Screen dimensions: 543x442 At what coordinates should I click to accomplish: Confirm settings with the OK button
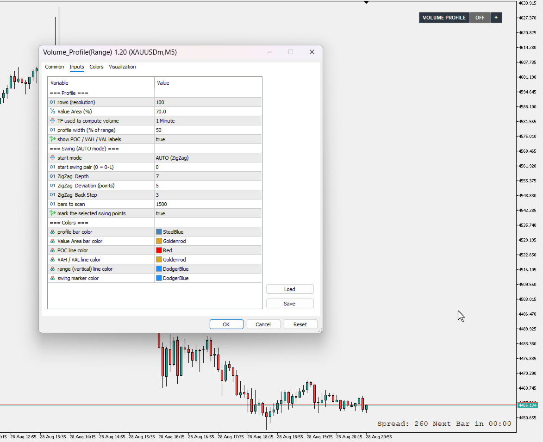pyautogui.click(x=226, y=324)
